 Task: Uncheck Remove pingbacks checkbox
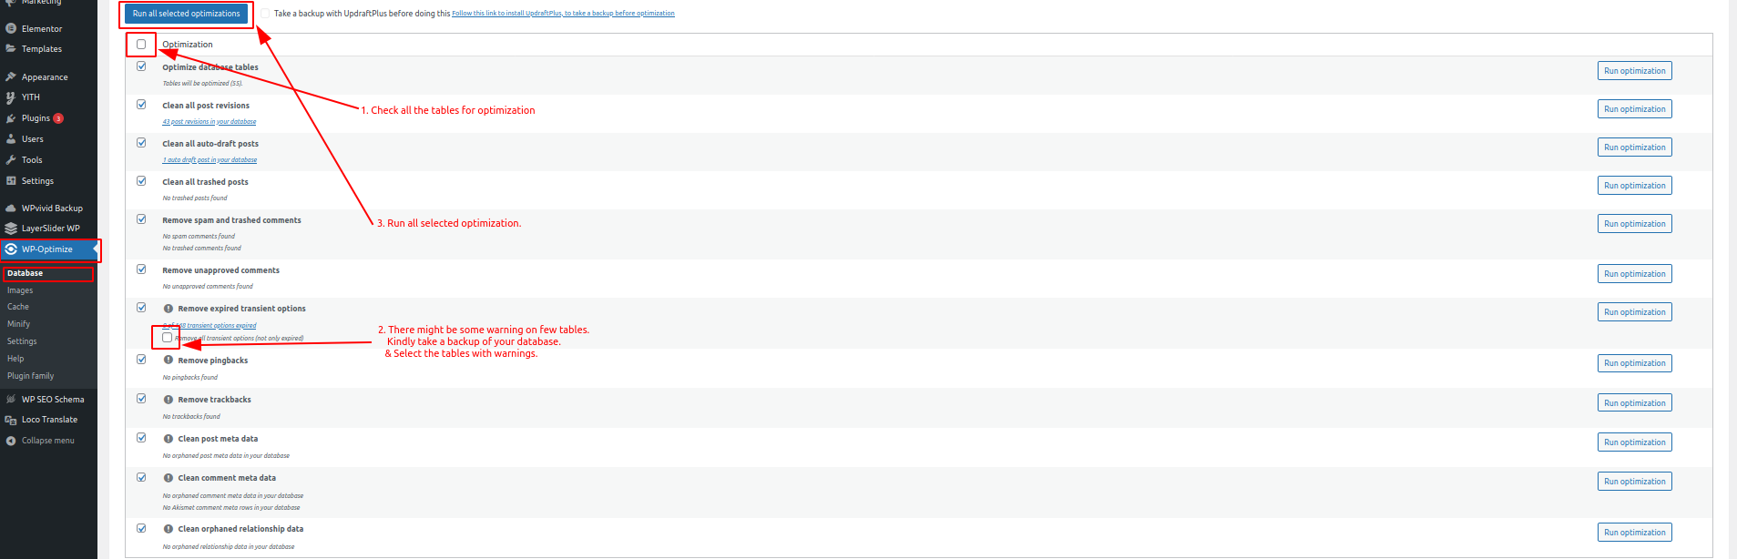[141, 360]
